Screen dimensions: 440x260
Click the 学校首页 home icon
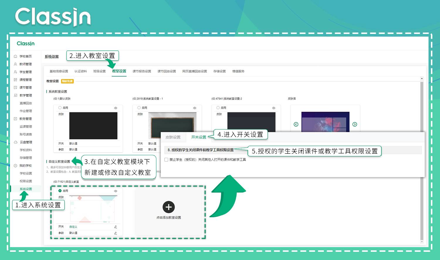coord(16,56)
